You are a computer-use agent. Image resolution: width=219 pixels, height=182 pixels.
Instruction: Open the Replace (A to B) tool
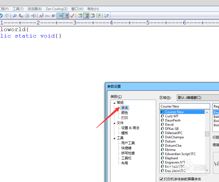(21, 16)
